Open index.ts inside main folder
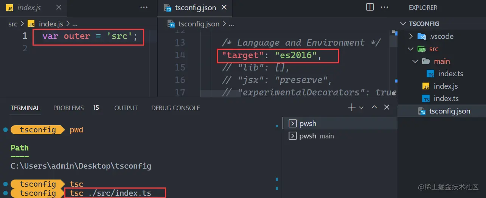Image resolution: width=486 pixels, height=198 pixels. (x=442, y=74)
